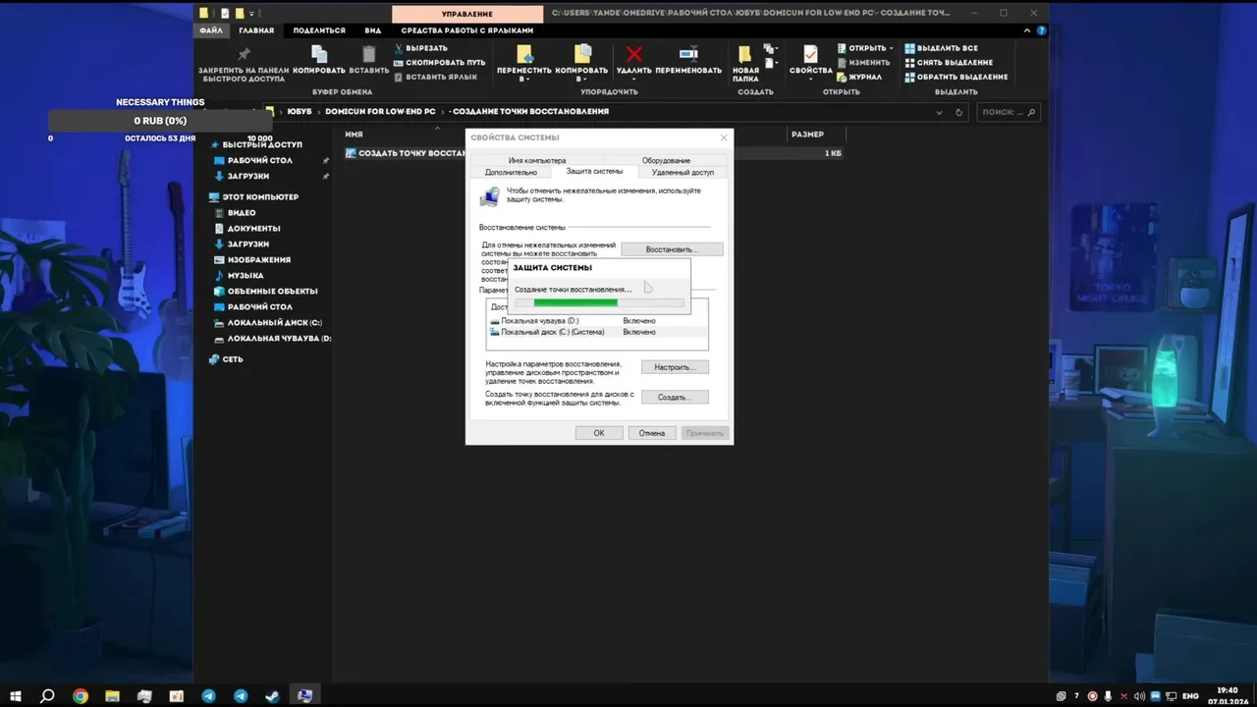This screenshot has height=707, width=1257.
Task: Click the refresh icon beside the address bar
Action: coord(960,112)
